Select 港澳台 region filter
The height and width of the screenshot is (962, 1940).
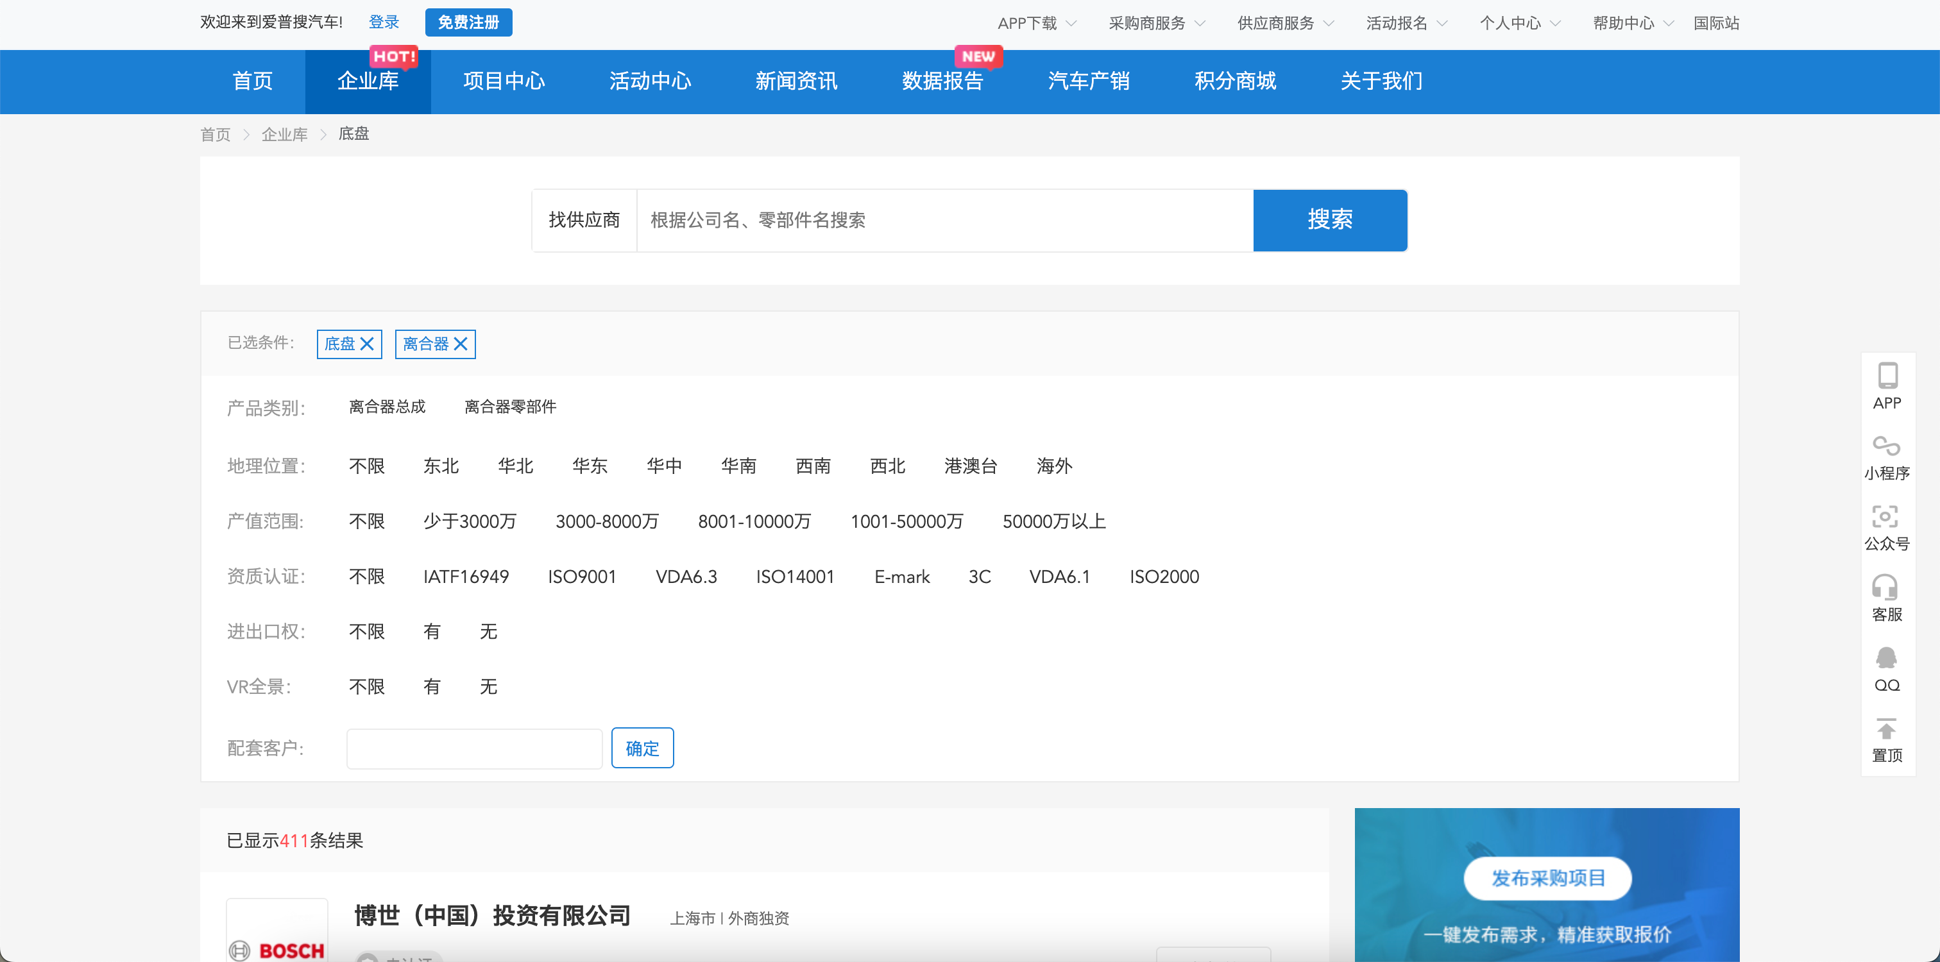[971, 467]
